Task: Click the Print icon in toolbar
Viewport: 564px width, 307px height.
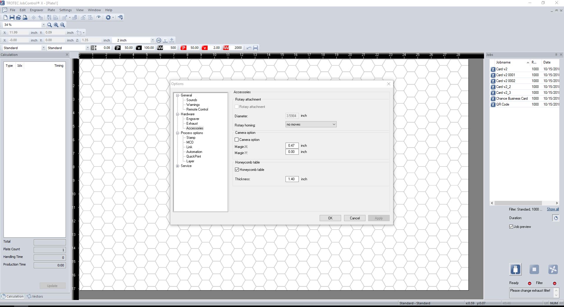Action: coord(25,17)
